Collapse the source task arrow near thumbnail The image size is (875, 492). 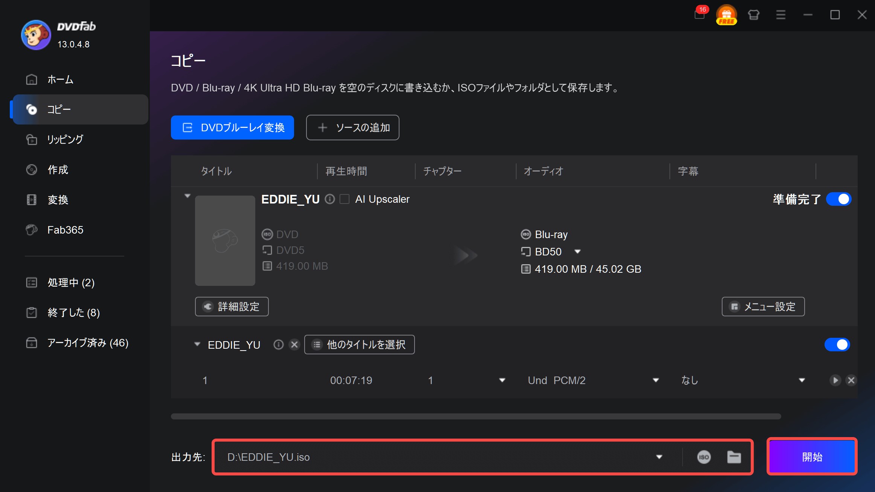click(187, 196)
